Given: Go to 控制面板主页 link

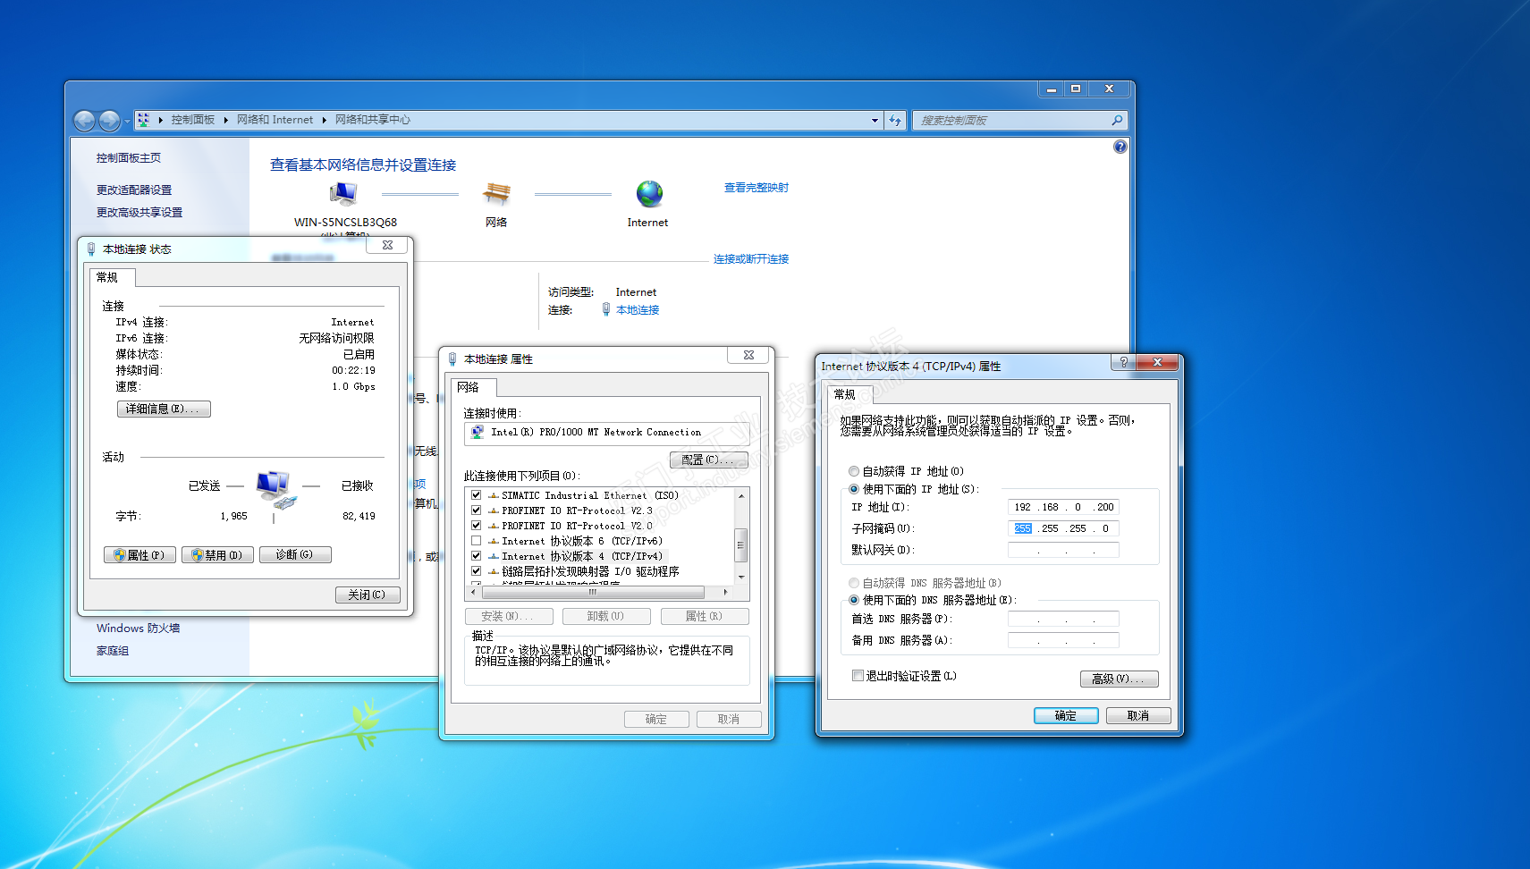Looking at the screenshot, I should (x=129, y=157).
